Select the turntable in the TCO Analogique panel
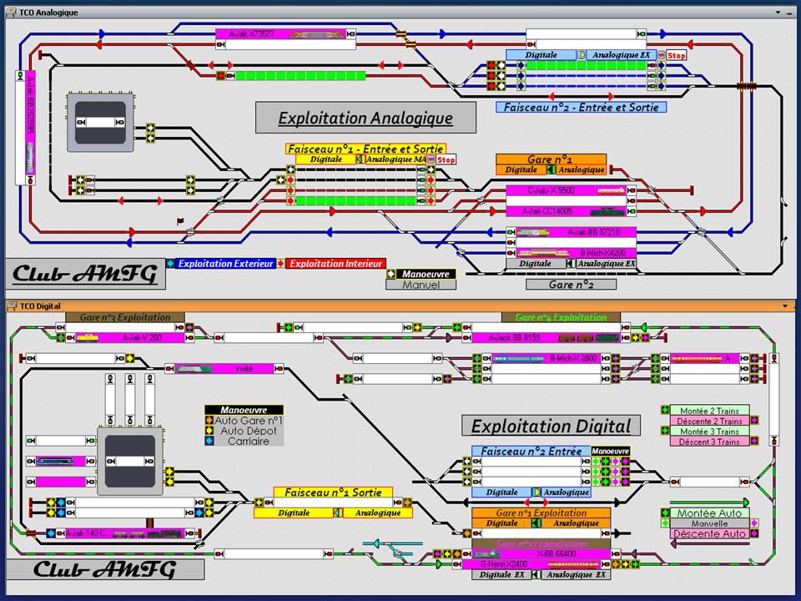Screen dimensions: 801x601 click(101, 123)
